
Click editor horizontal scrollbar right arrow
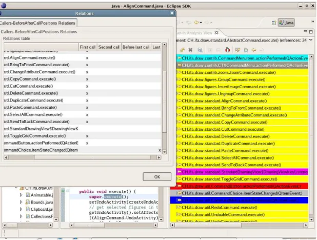coord(155,225)
